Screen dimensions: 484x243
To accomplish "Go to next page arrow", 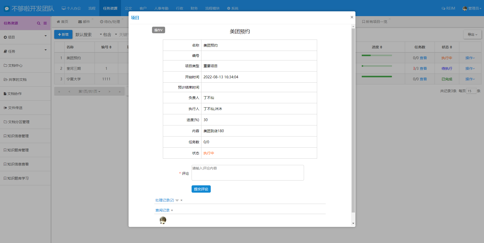I will [109, 91].
